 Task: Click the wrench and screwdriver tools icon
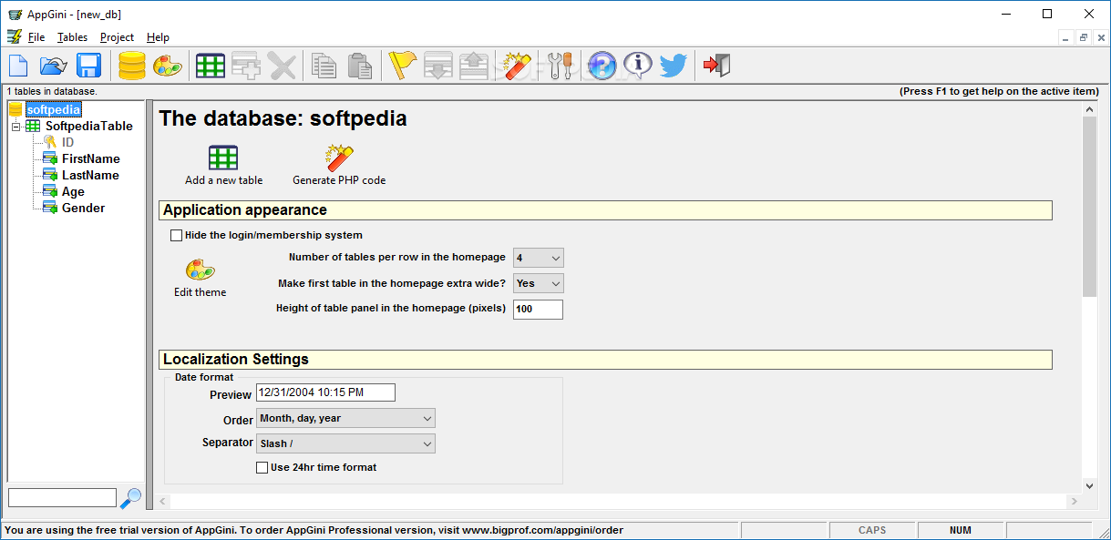coord(559,66)
